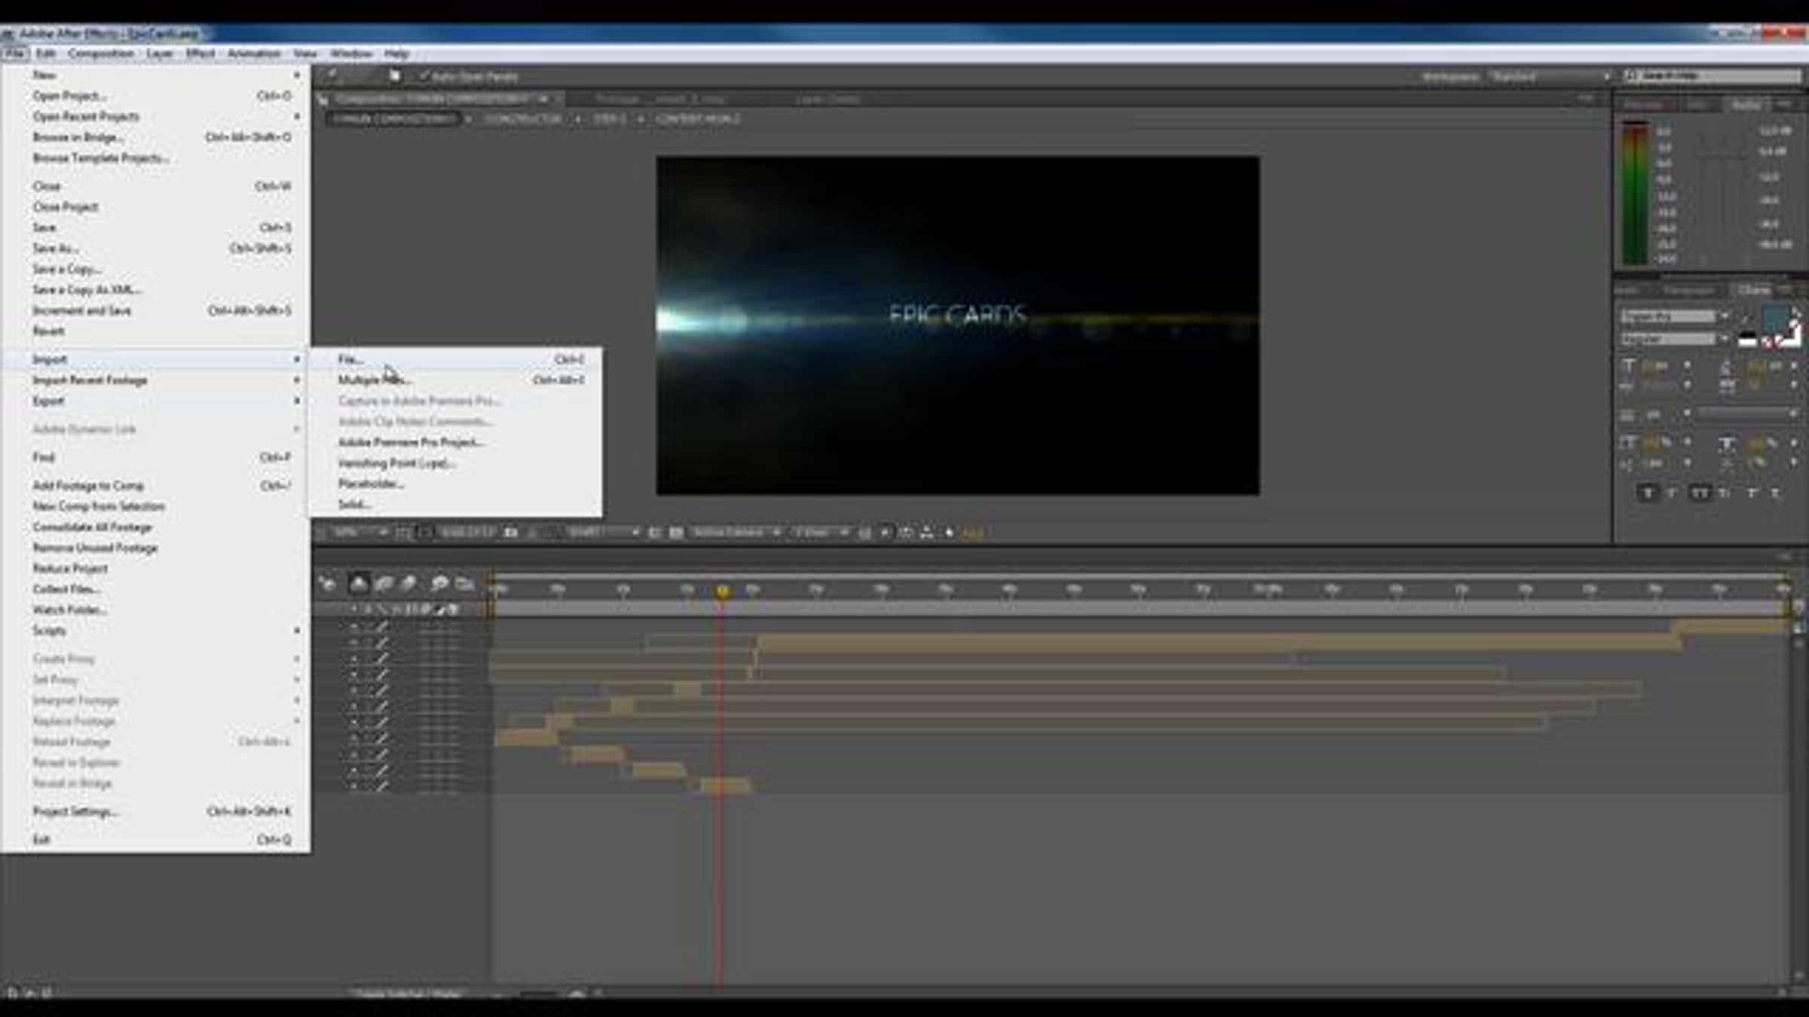
Task: Click the snapshot camera icon
Action: point(510,533)
